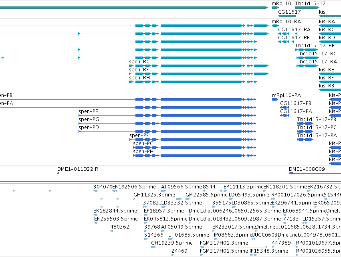Screen dimensions: 341x257
Task: Click the 447389 EST label
Action: 281,243
